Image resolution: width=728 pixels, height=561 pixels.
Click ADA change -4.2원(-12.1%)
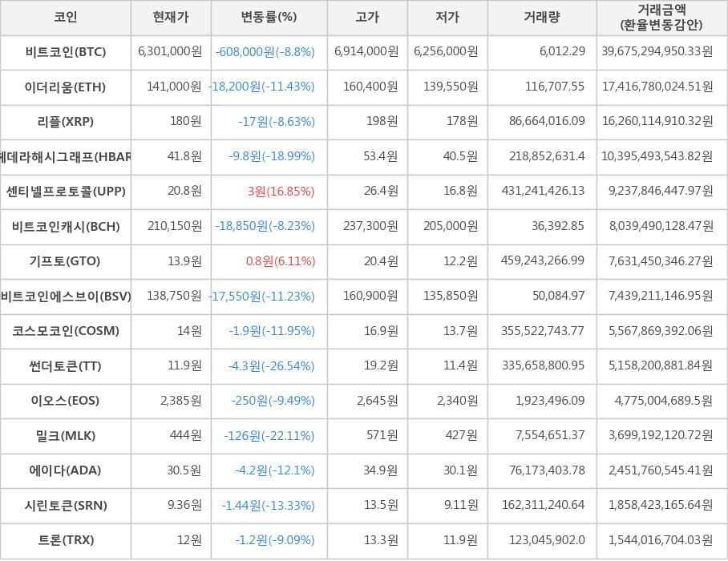click(x=275, y=470)
